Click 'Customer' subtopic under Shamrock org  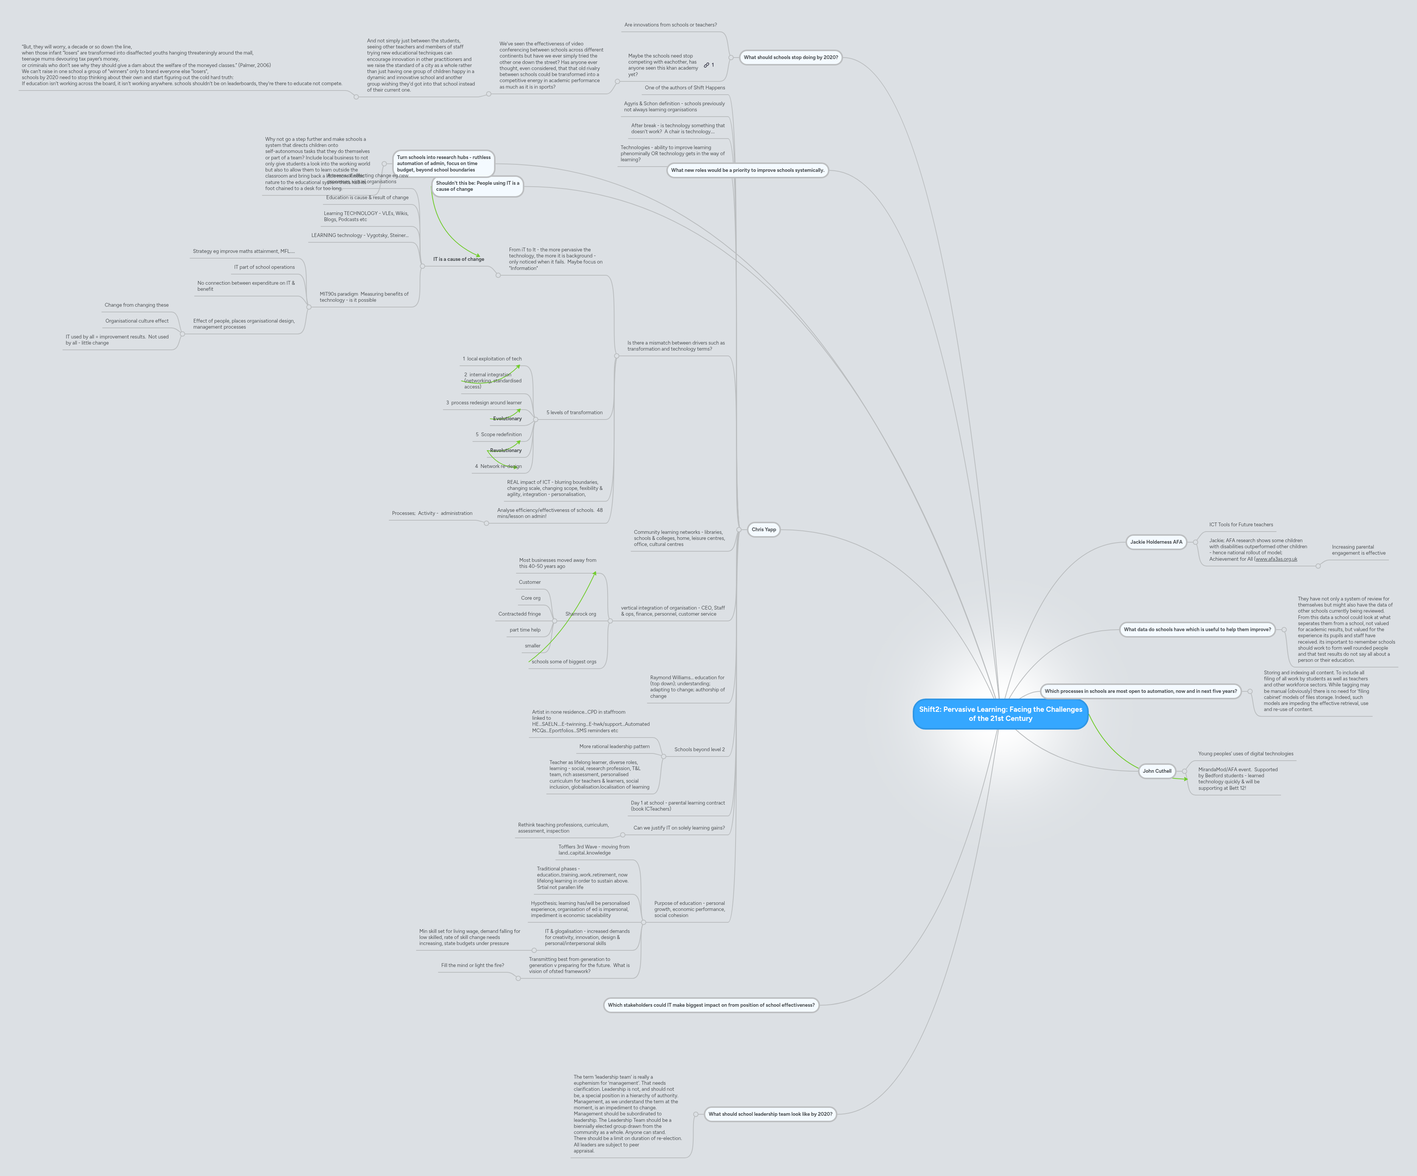[530, 582]
